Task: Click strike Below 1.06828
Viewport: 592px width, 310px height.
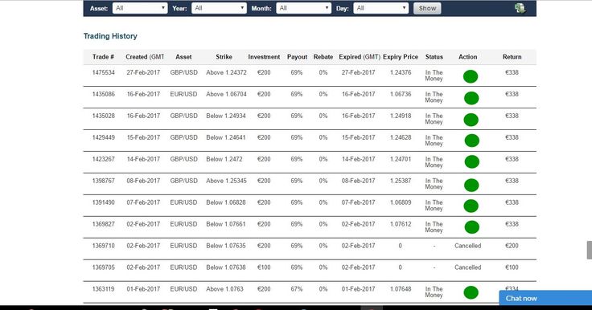Action: pyautogui.click(x=226, y=202)
